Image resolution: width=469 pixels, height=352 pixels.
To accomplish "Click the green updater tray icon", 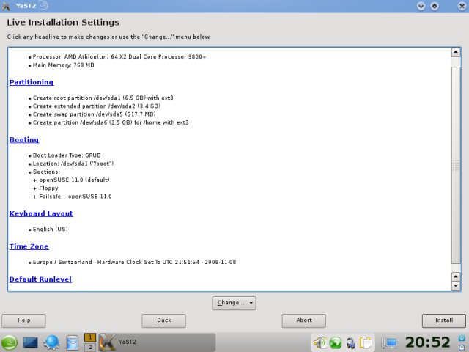I will click(x=336, y=342).
